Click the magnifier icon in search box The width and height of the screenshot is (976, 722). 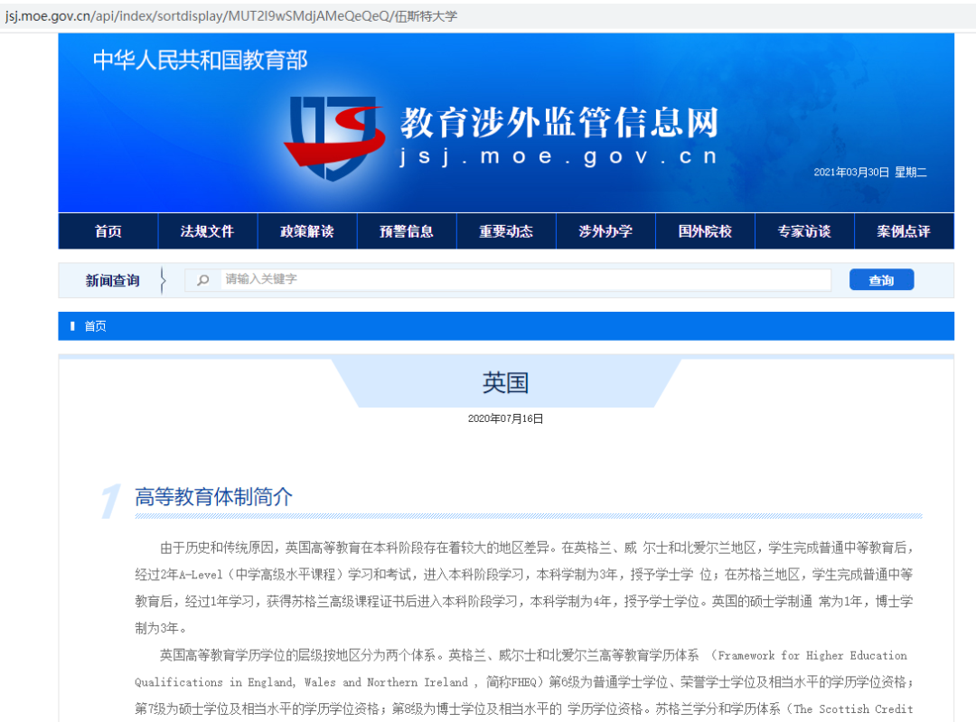(x=203, y=280)
